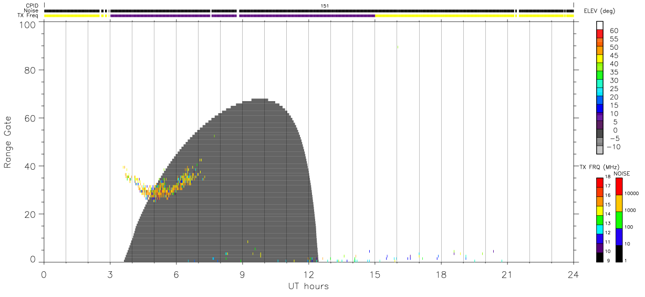Pick the red 17–18 MHz TX FRQ segment
Image resolution: width=645 pixels, height=297 pixels.
click(x=599, y=182)
